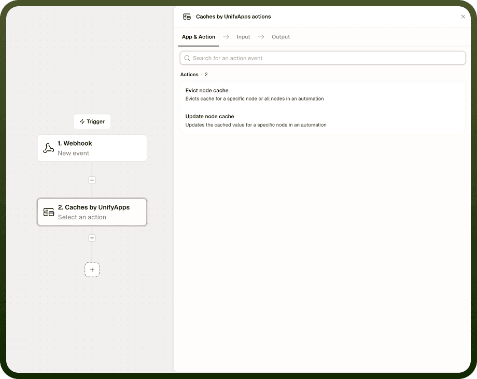Click the Select an action subtitle
The width and height of the screenshot is (477, 379).
point(82,217)
